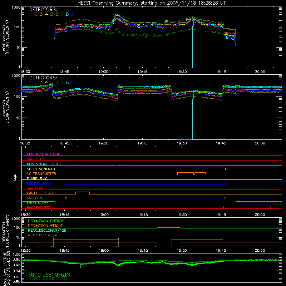The width and height of the screenshot is (286, 286).
Task: Pick detector 8 in rear segments legend
Action: (67, 83)
